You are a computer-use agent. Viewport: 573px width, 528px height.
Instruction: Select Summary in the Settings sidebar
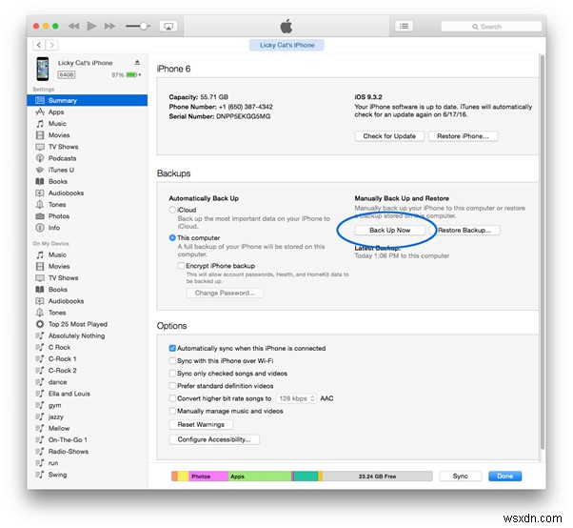tap(87, 100)
